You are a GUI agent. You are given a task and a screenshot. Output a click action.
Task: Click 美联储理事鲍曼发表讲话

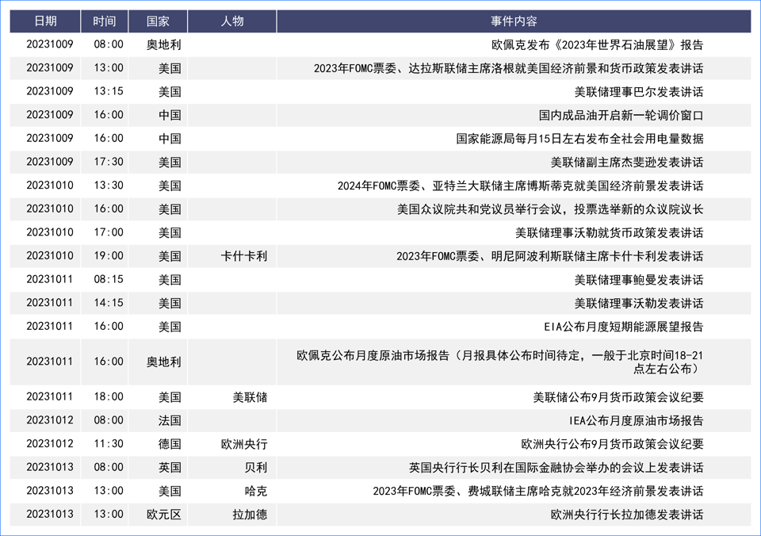[639, 280]
